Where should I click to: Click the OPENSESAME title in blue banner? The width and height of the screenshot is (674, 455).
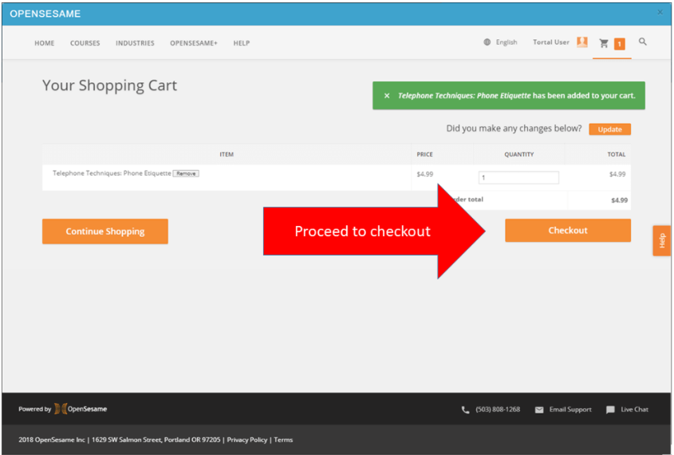click(45, 14)
